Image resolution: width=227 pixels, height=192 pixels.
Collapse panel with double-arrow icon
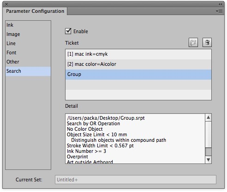tap(220, 4)
